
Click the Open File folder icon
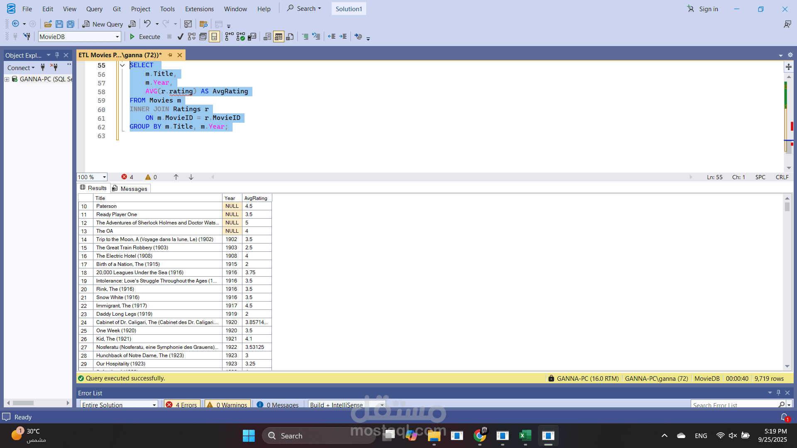coord(48,24)
